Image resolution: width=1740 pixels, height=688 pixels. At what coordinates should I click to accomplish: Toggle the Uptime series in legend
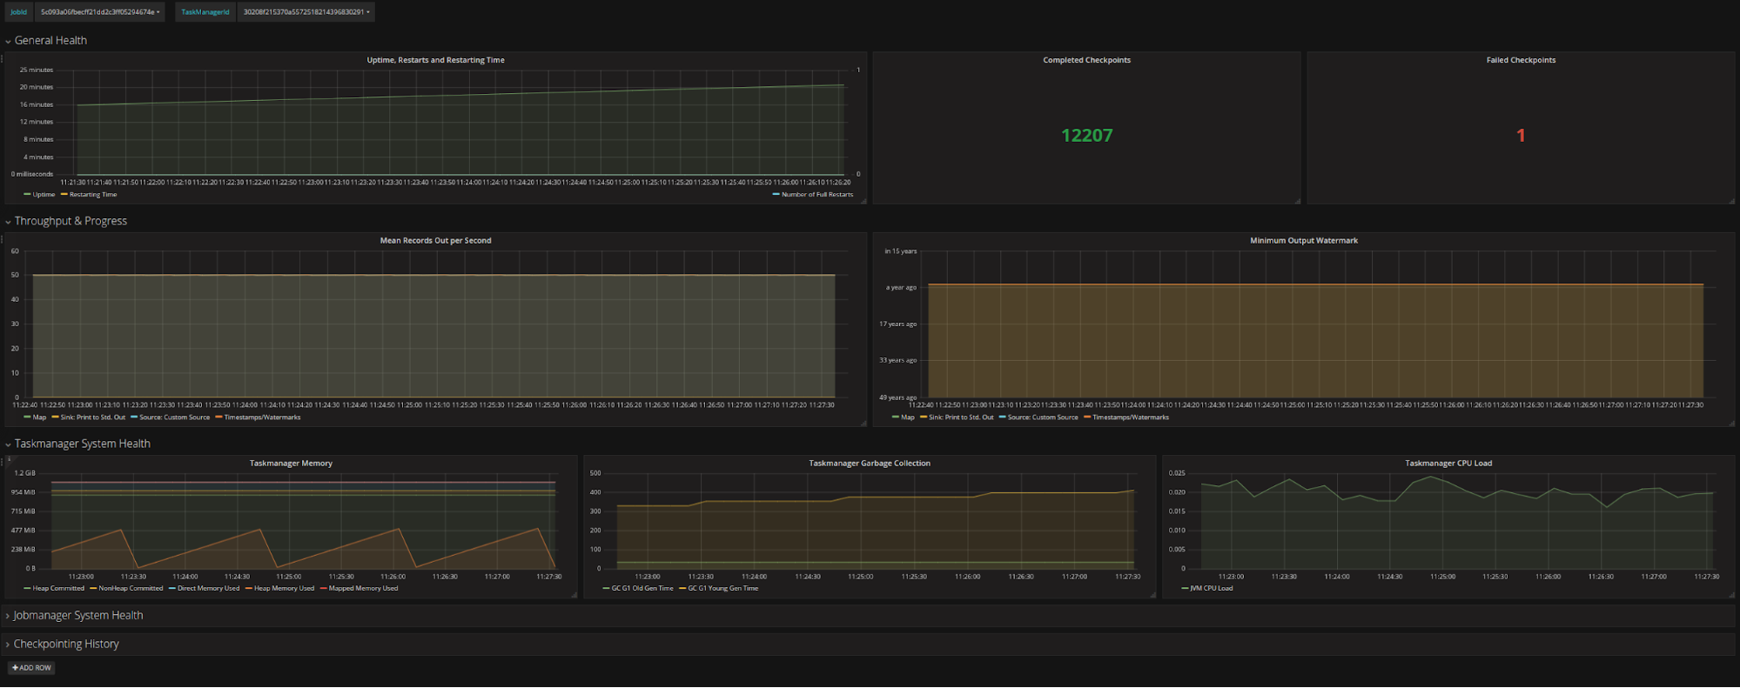(44, 195)
